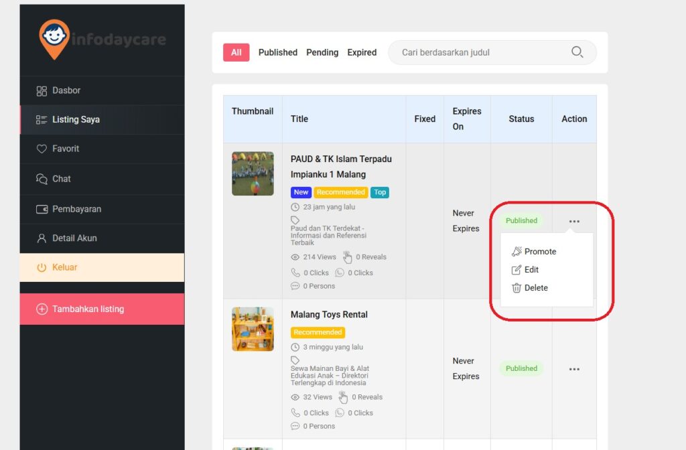686x450 pixels.
Task: Click the infodaycare logo
Action: click(102, 39)
